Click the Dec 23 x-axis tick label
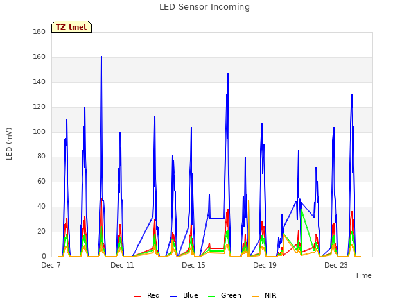411x308 pixels. click(336, 265)
